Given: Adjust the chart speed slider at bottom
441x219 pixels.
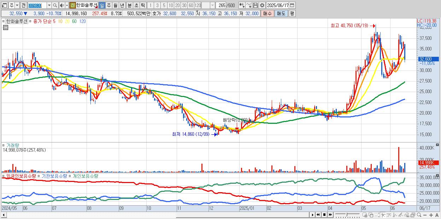Looking at the screenshot, I should 347,215.
